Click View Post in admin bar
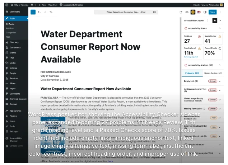Image resolution: width=228 pixels, height=165 pixels. (x=53, y=5)
